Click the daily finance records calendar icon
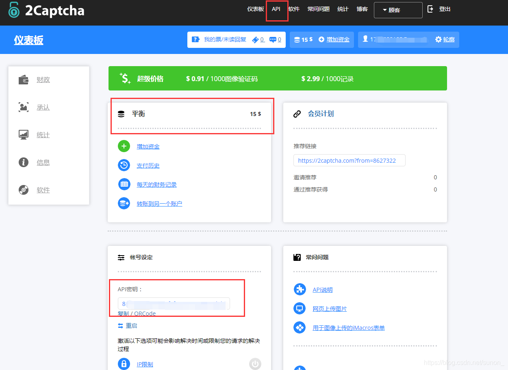Viewport: 508px width, 370px height. point(124,185)
